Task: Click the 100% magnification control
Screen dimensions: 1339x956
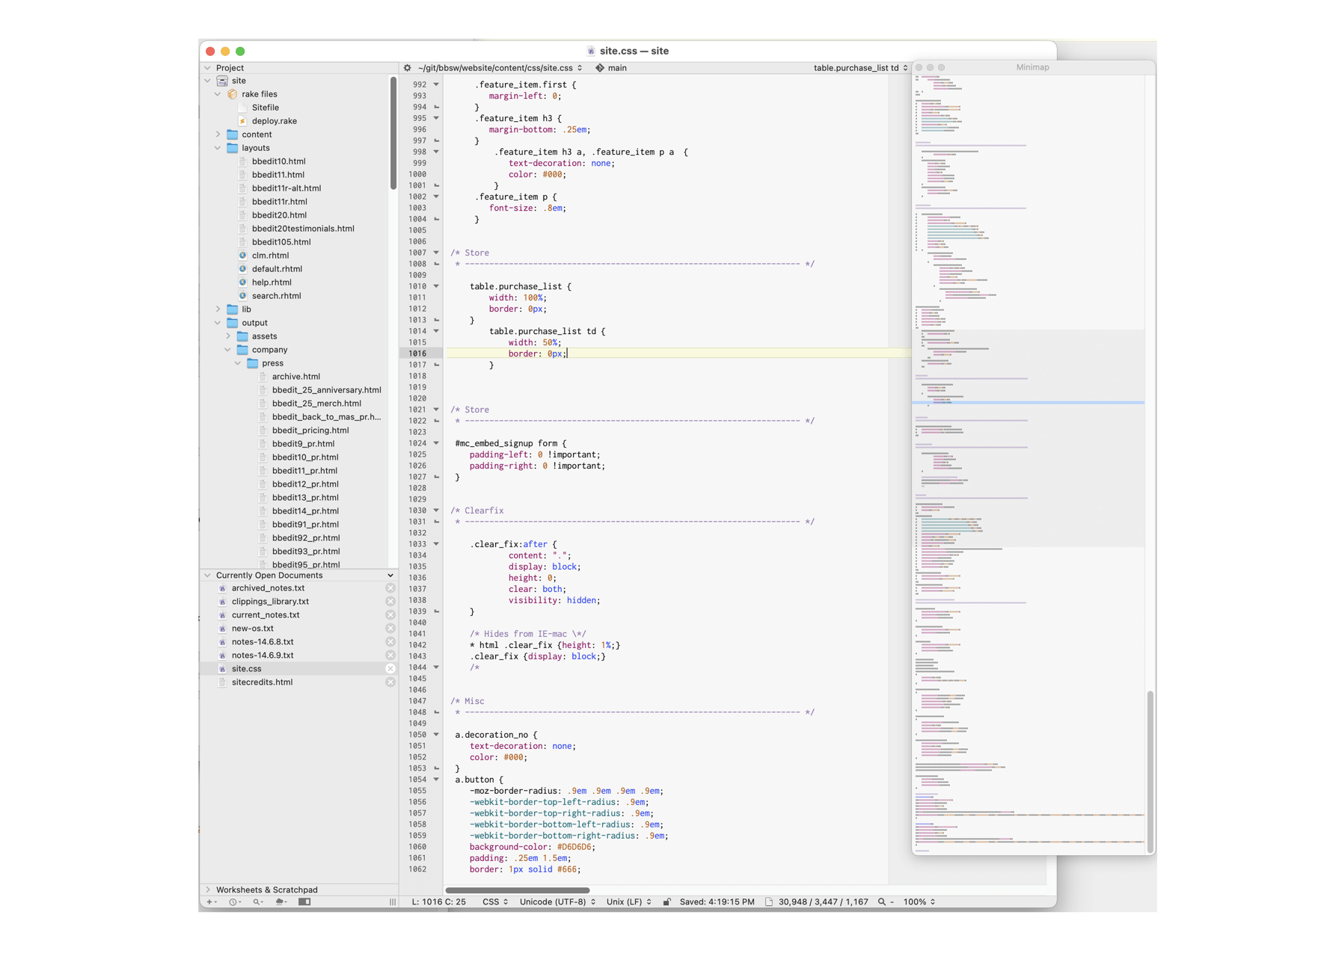Action: (x=918, y=902)
